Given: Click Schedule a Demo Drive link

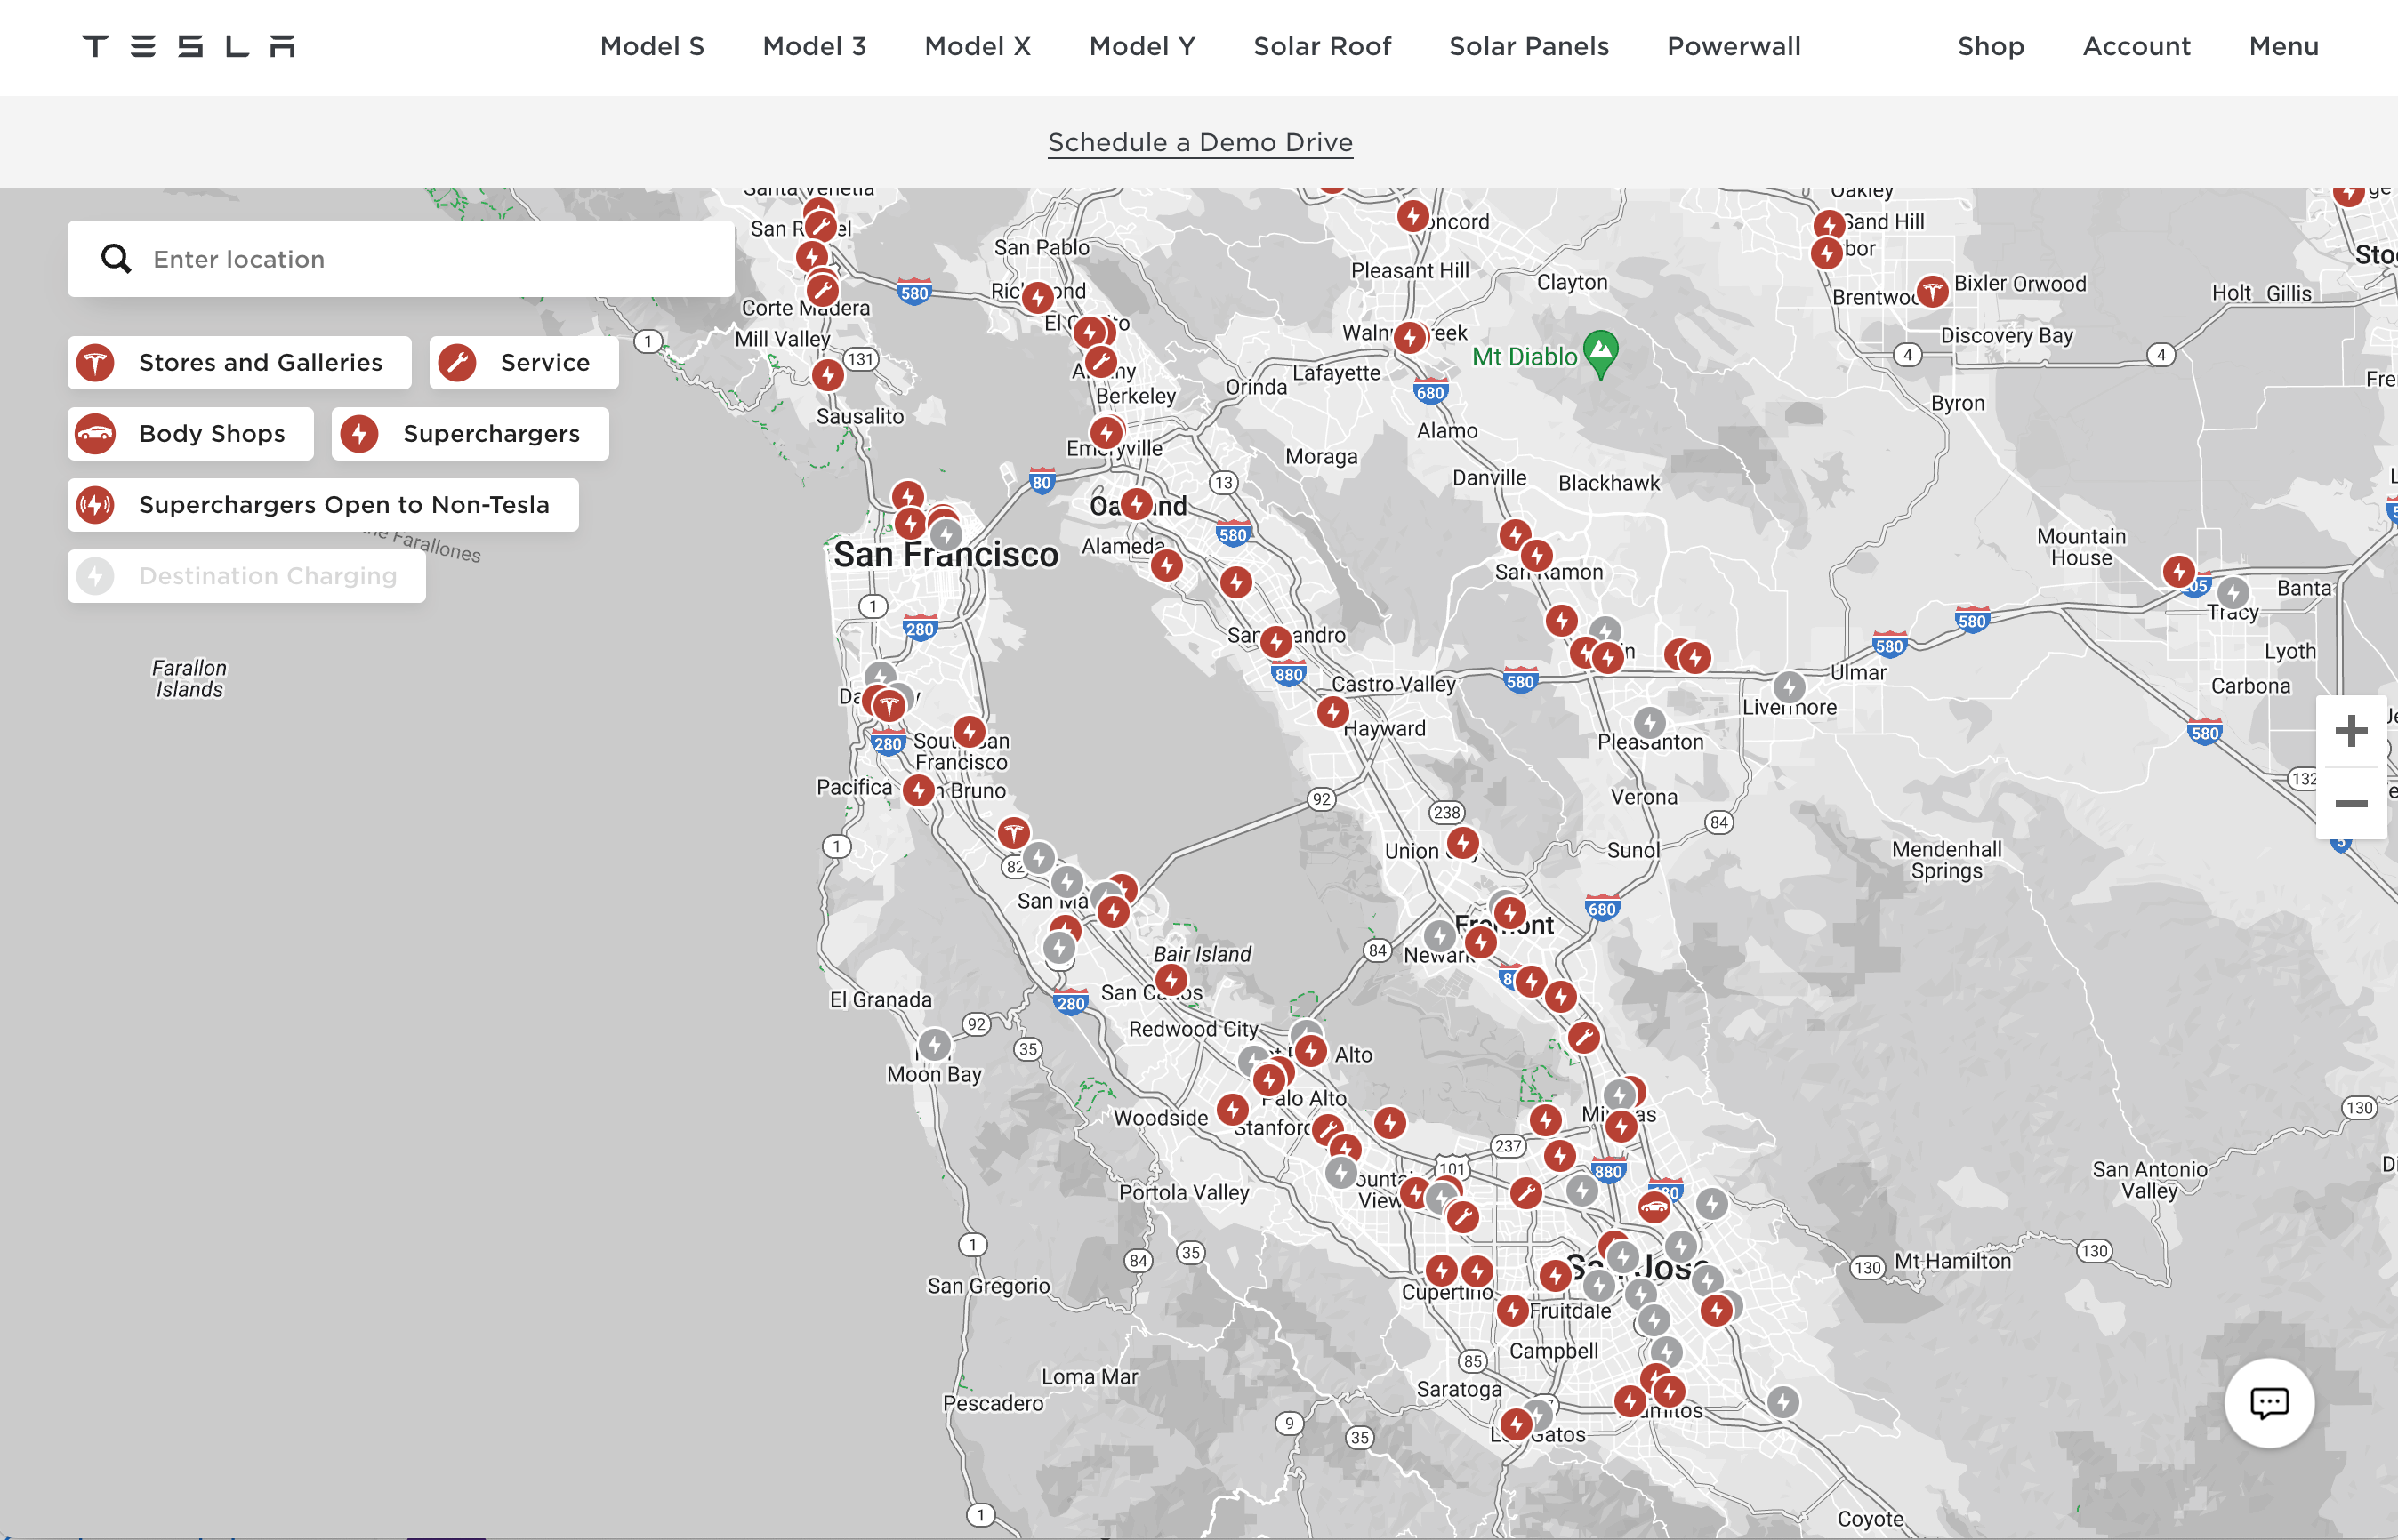Looking at the screenshot, I should click(1201, 142).
